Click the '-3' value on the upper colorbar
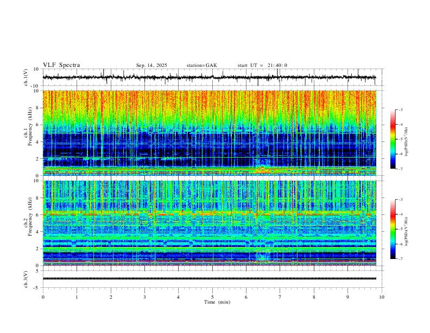Viewport: 430px width, 333px height. (x=401, y=109)
